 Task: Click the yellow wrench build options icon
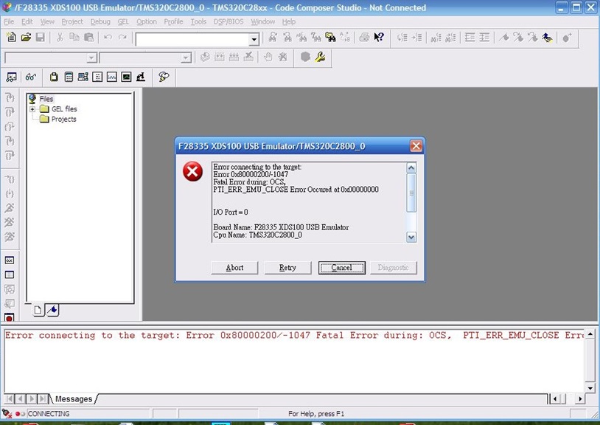[321, 57]
